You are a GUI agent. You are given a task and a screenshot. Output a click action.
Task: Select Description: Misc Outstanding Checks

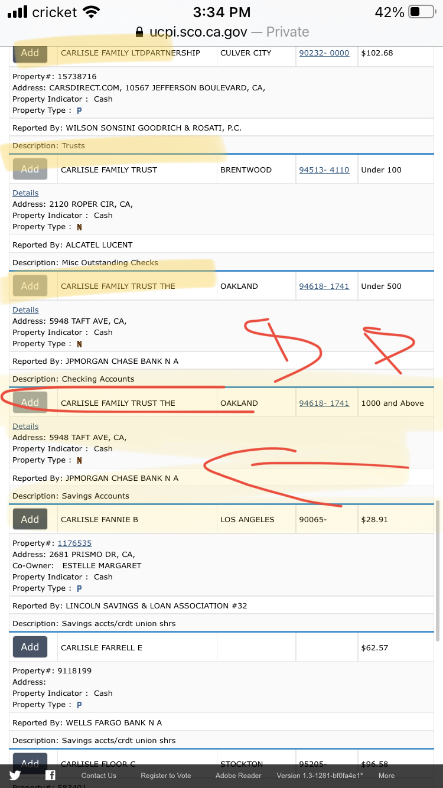(x=85, y=262)
